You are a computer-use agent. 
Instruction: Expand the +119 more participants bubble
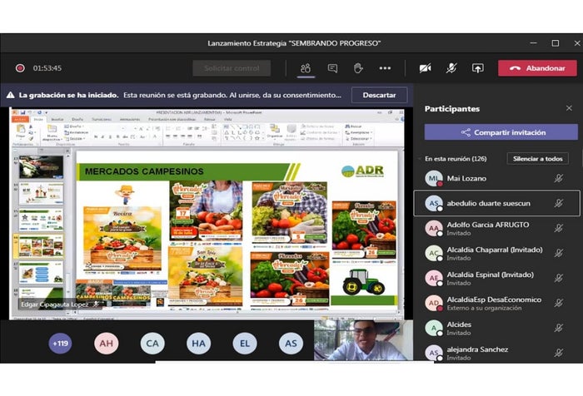60,343
